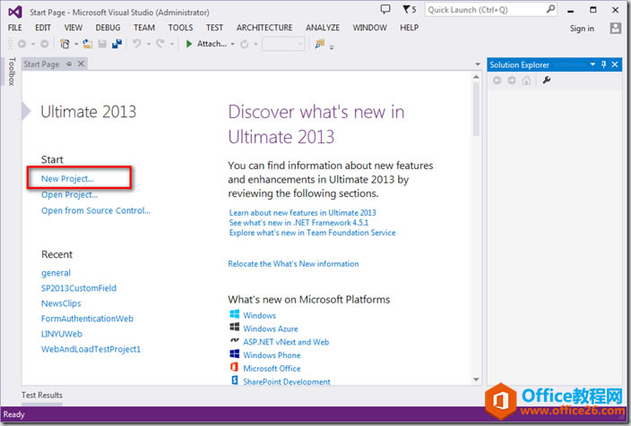Click the Refresh browser toolbar icon

(245, 44)
